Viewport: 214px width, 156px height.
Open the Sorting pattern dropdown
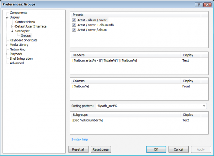click(204, 106)
